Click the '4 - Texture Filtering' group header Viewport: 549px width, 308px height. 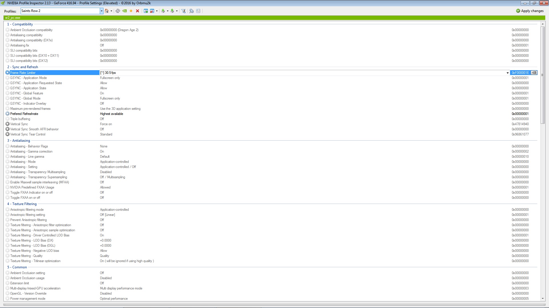pos(22,204)
